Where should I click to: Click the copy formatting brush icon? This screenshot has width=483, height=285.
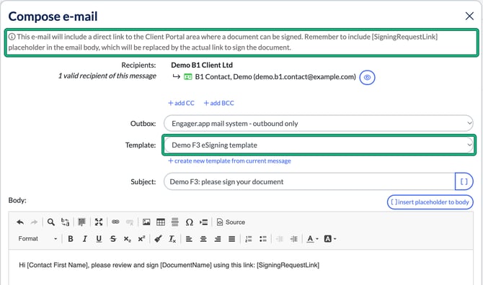[x=159, y=239]
